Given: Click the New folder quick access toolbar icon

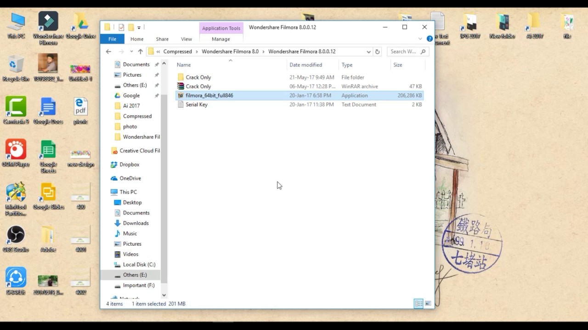Looking at the screenshot, I should coord(131,27).
